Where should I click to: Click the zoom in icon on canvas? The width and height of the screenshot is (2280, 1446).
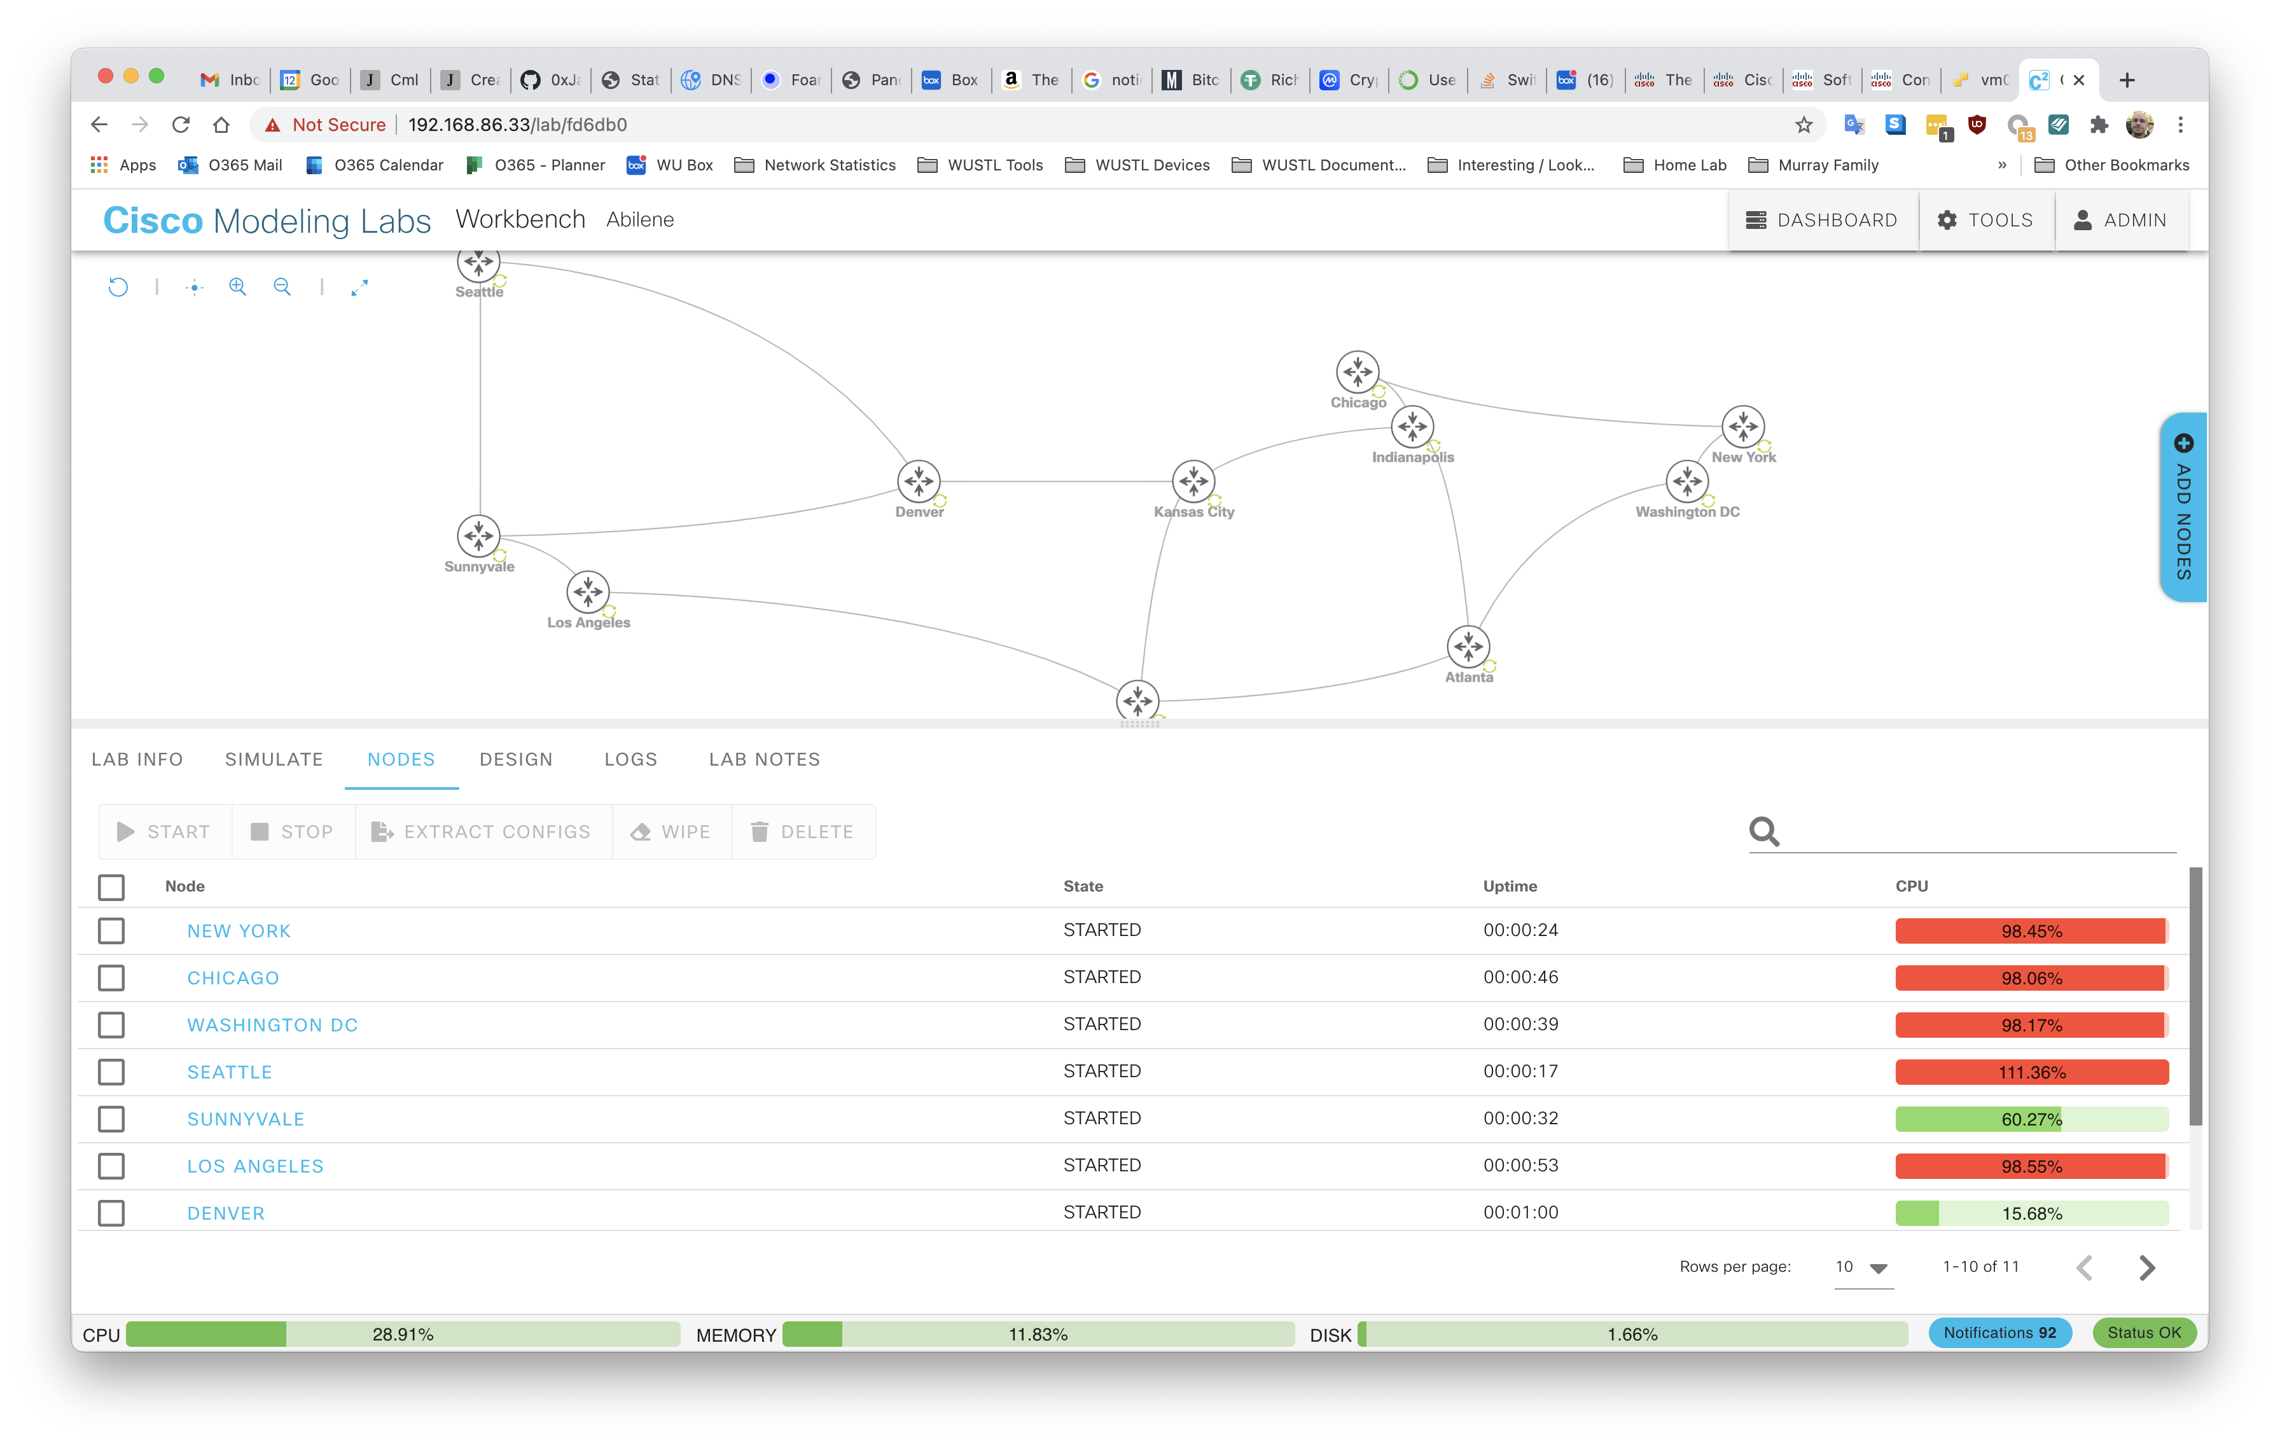point(238,287)
